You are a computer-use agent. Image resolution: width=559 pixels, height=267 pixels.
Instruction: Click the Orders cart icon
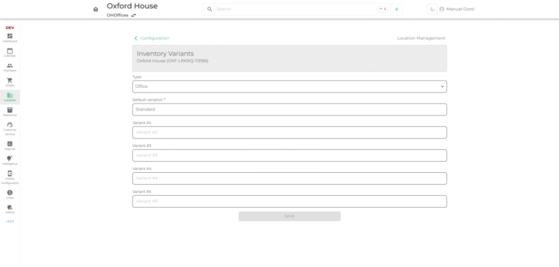(x=10, y=81)
